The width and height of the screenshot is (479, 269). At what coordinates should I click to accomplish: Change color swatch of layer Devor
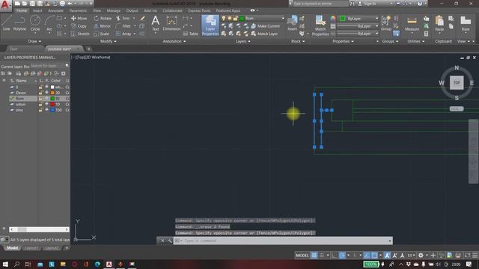(52, 93)
